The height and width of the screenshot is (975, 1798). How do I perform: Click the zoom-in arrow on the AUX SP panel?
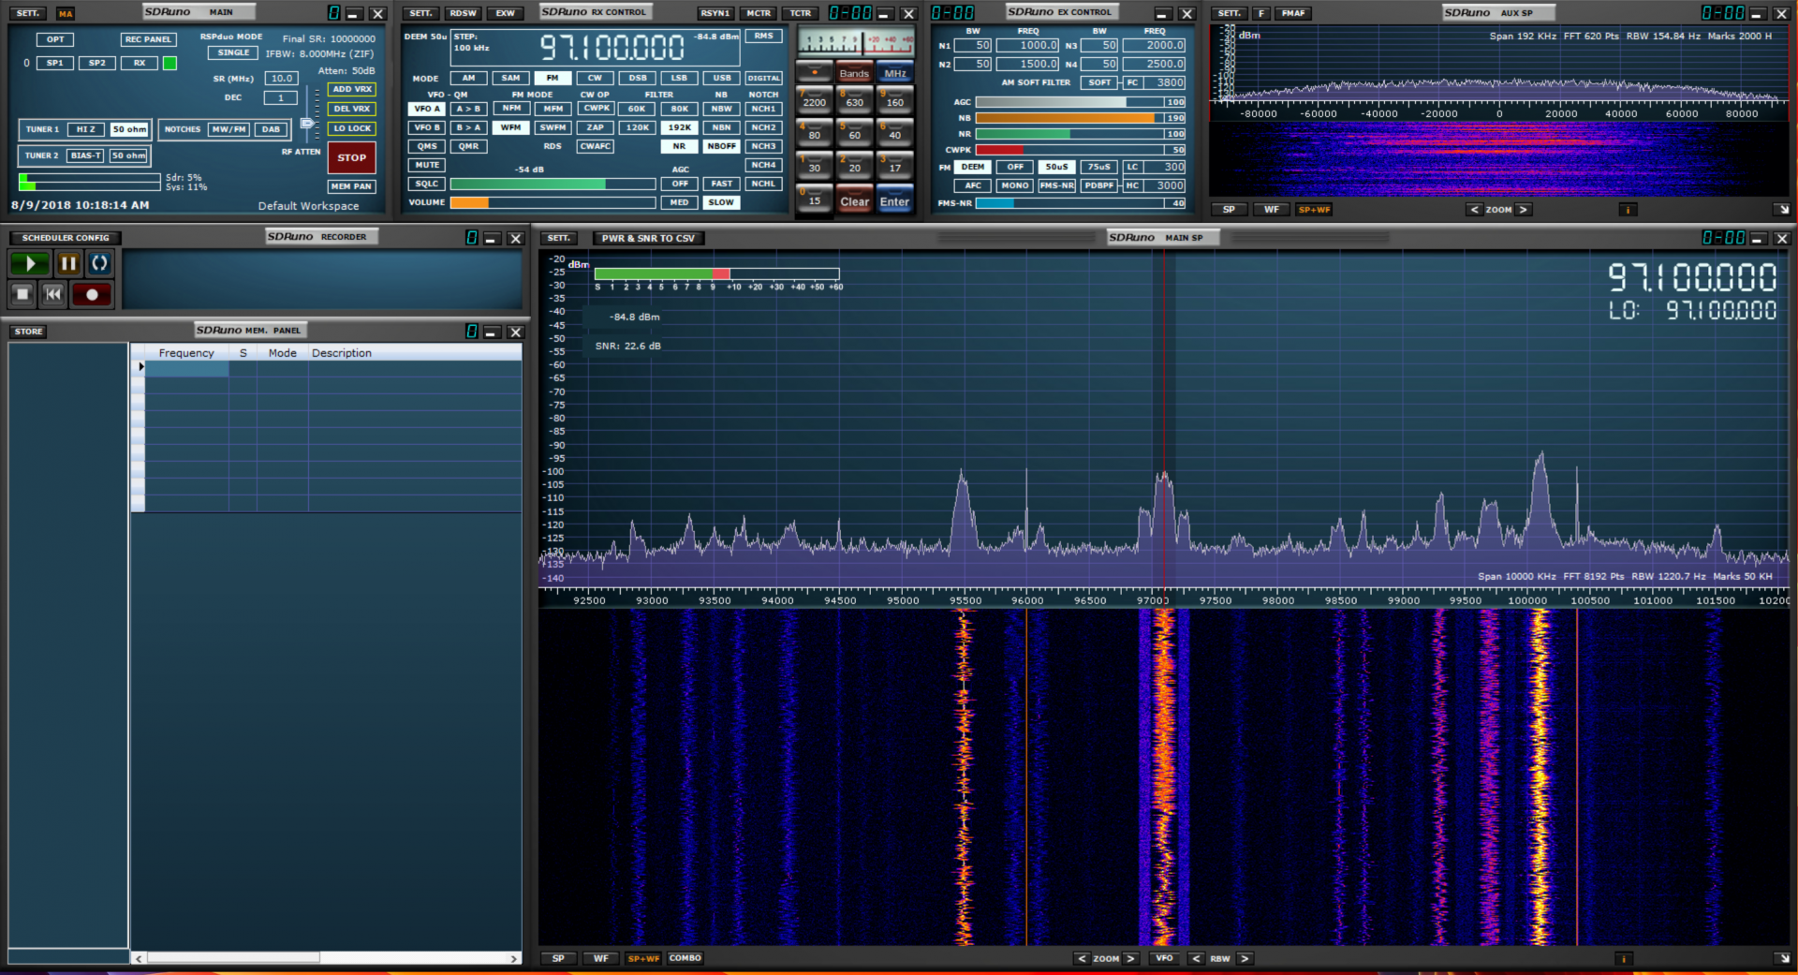click(1524, 209)
